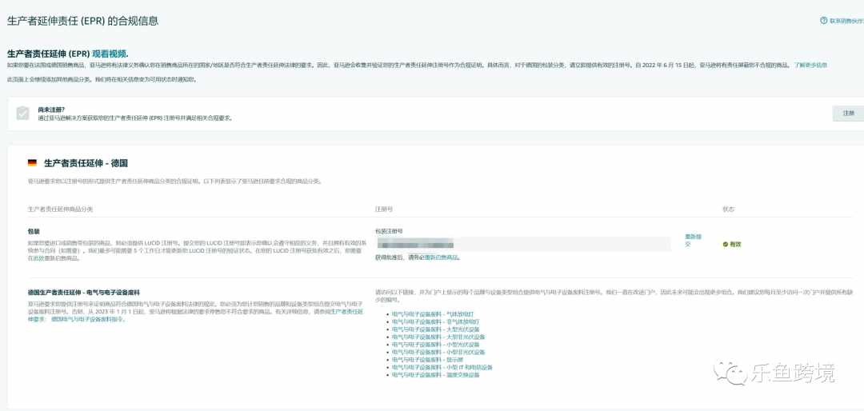
Task: Open the 大型光伏设备 WEEE link
Action: coord(435,329)
